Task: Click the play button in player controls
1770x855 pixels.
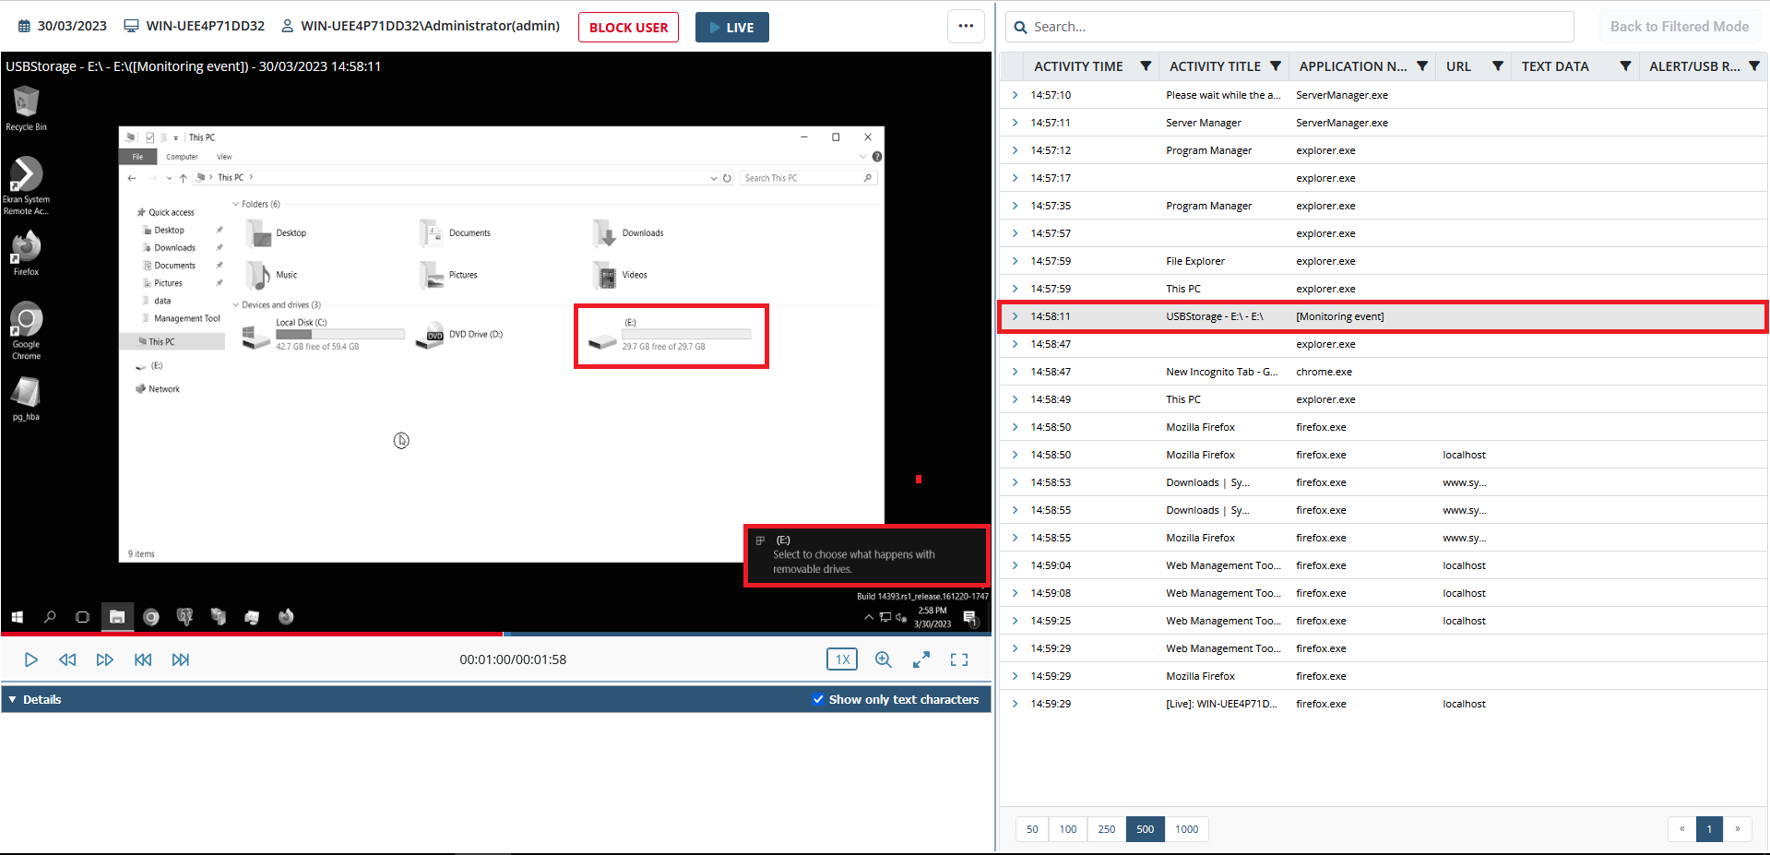Action: (30, 659)
